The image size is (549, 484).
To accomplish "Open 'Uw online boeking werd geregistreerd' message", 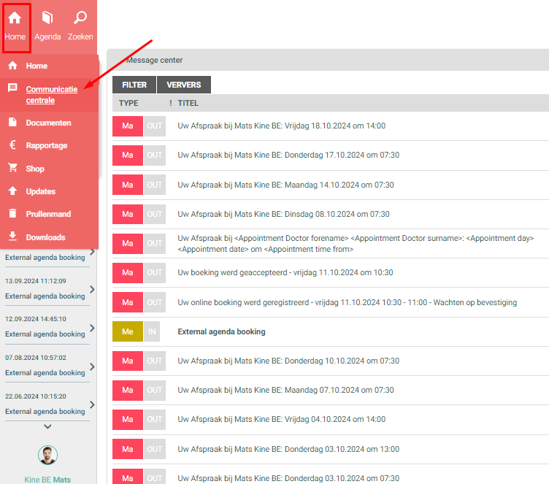I will pyautogui.click(x=348, y=302).
